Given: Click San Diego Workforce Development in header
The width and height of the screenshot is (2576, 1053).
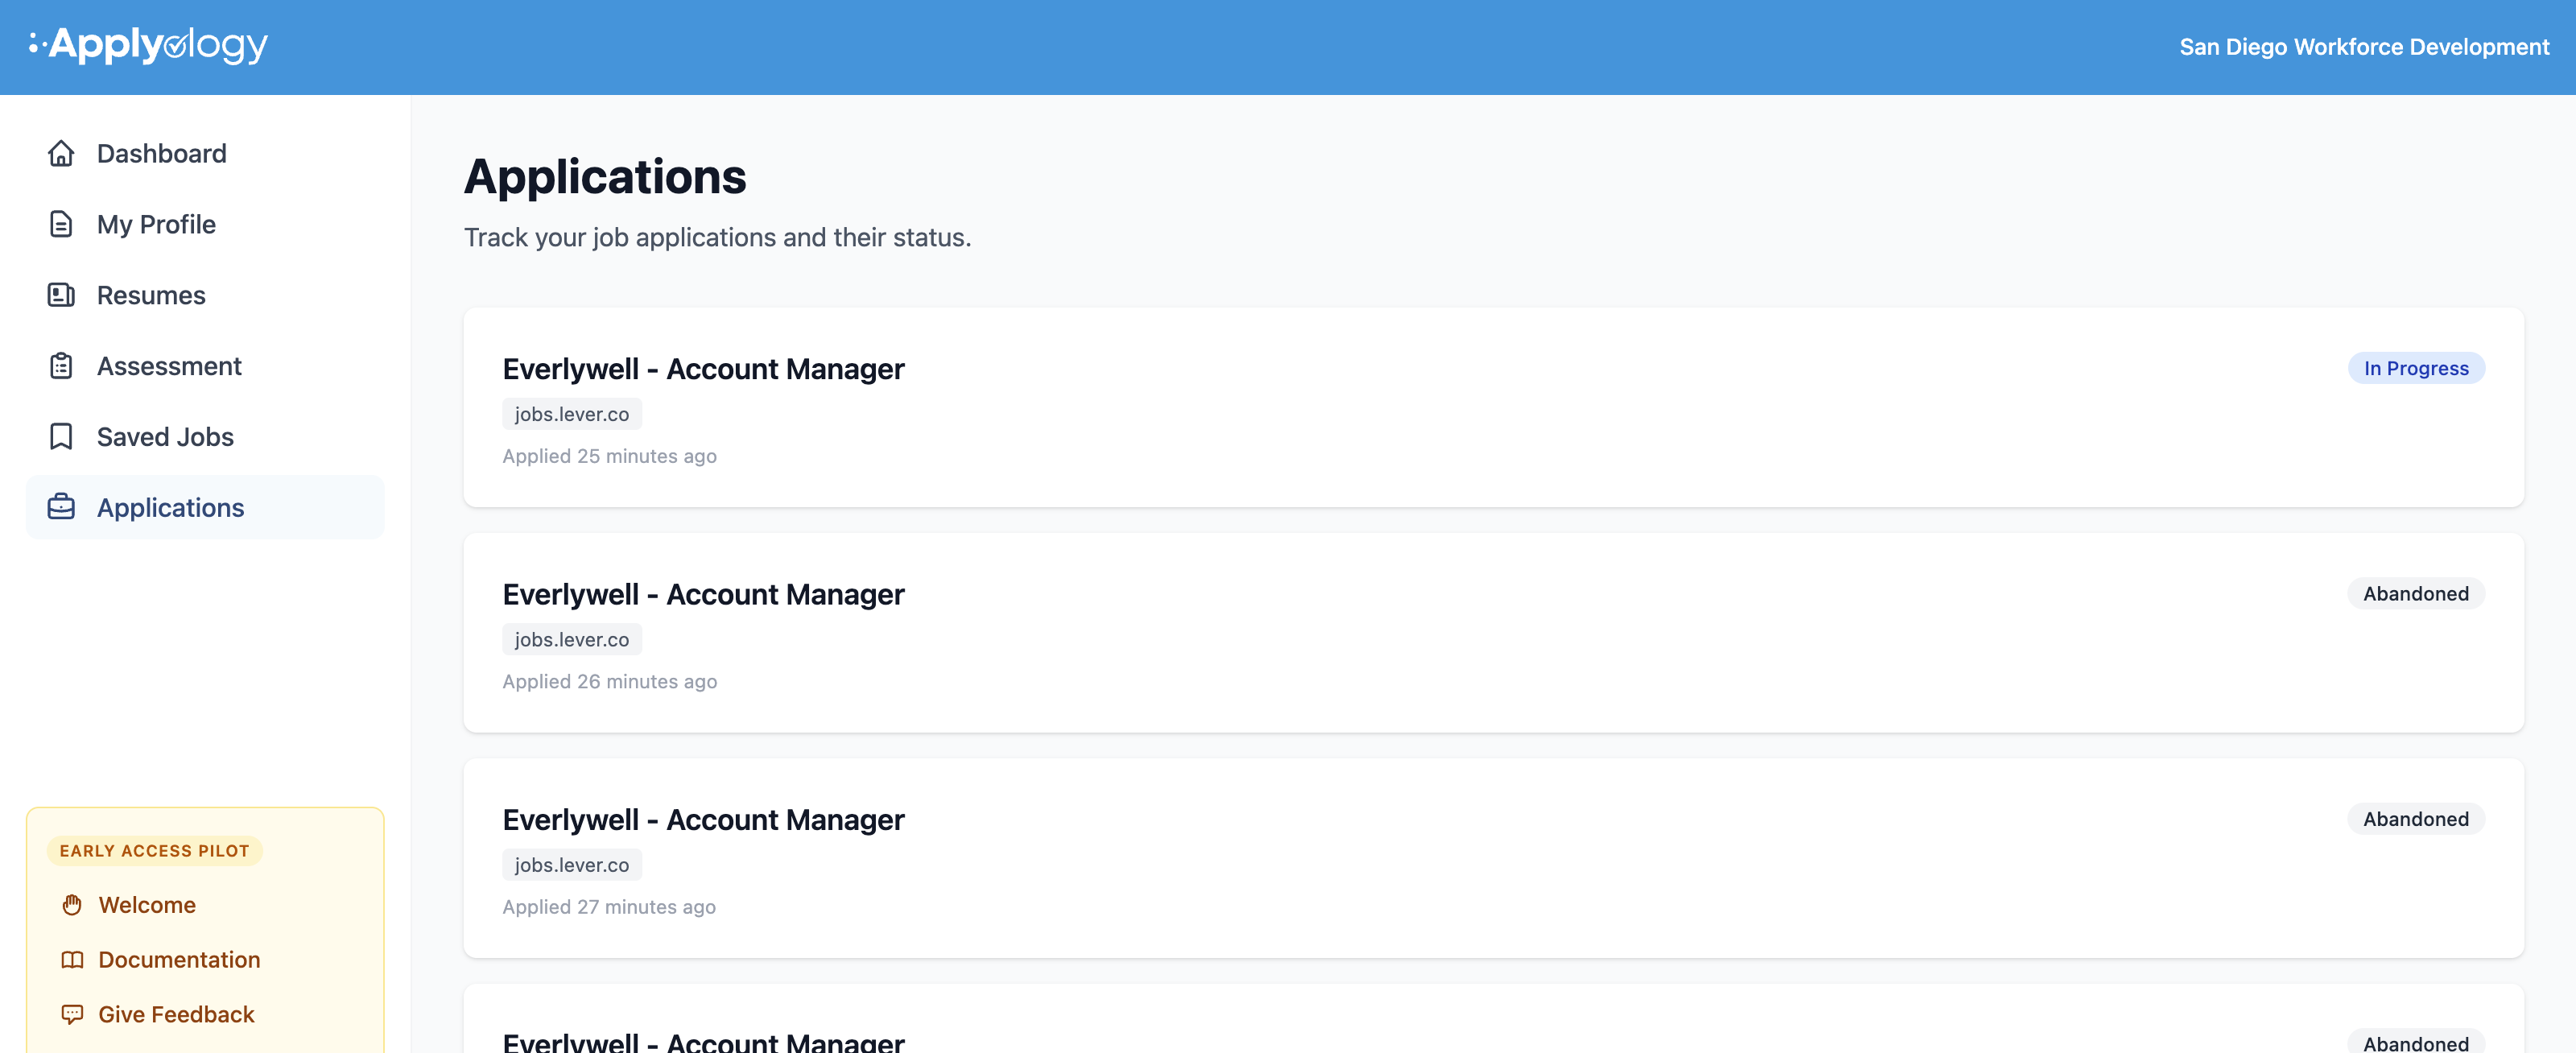Looking at the screenshot, I should pyautogui.click(x=2364, y=47).
